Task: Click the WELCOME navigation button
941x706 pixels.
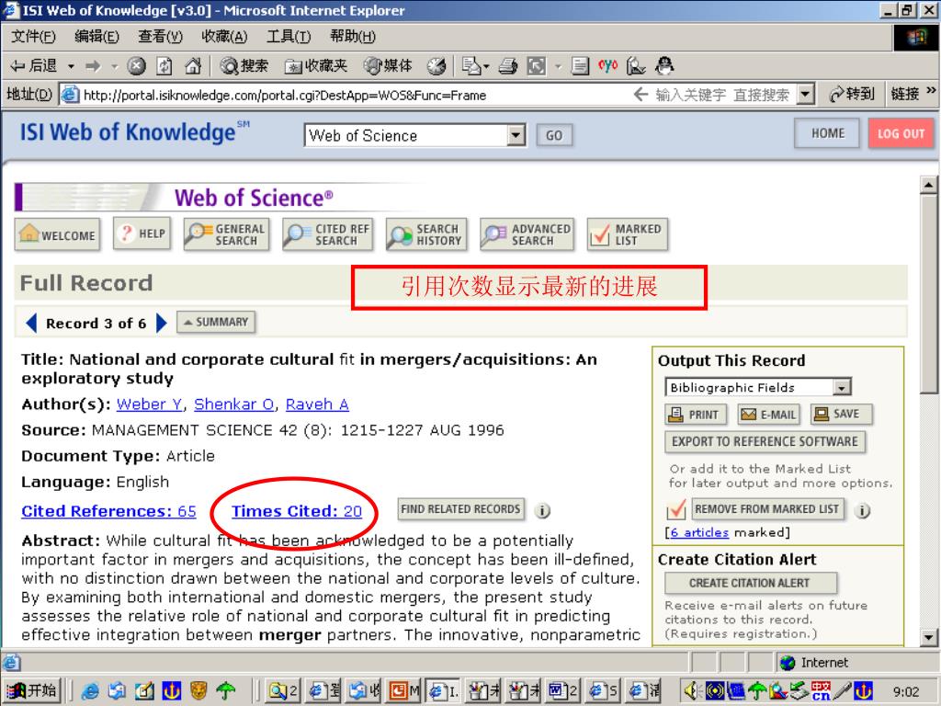Action: [x=57, y=234]
